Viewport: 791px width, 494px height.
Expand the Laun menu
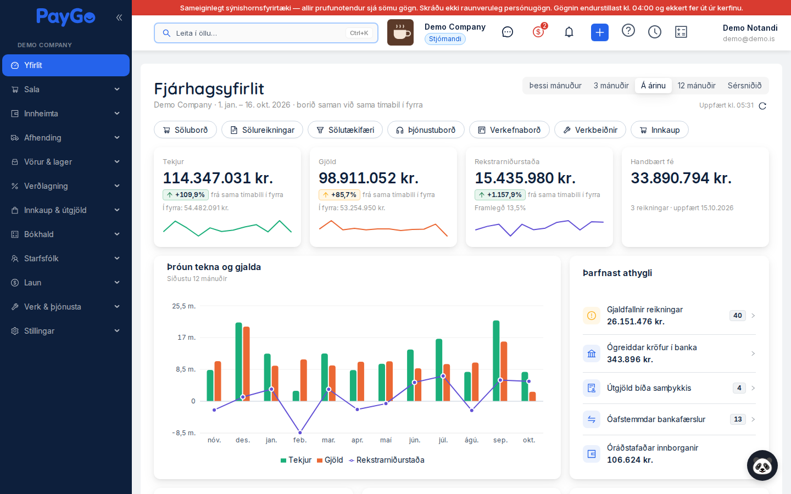(66, 283)
